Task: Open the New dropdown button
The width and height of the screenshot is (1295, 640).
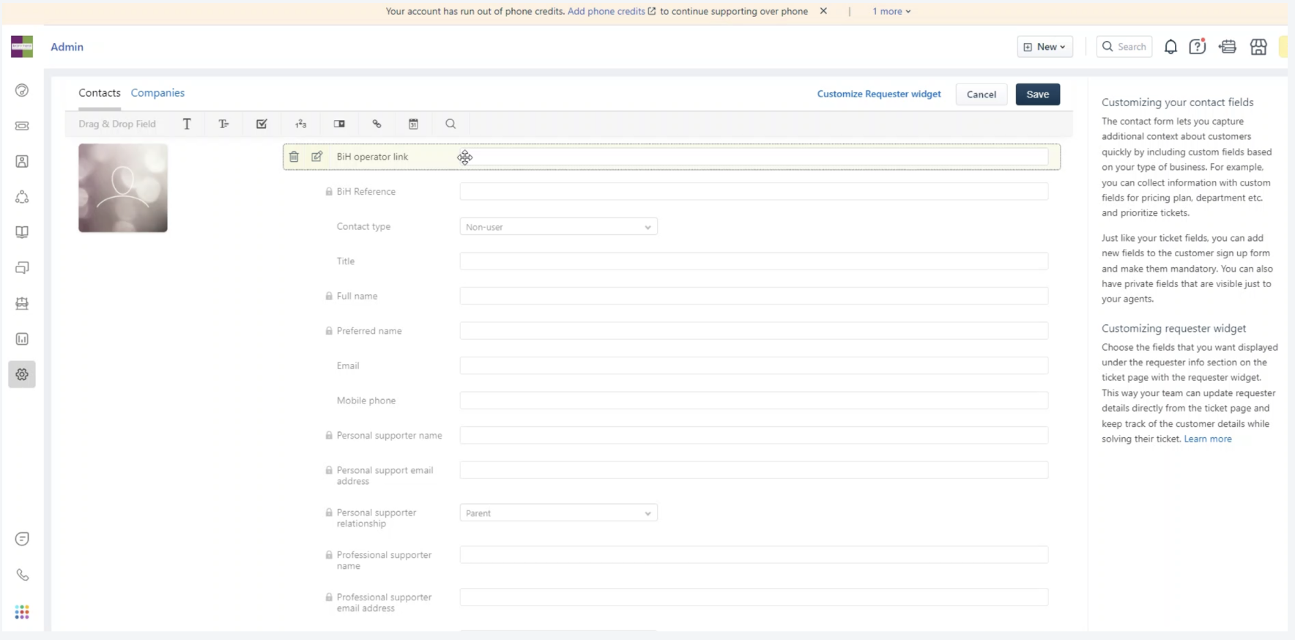Action: coord(1044,47)
